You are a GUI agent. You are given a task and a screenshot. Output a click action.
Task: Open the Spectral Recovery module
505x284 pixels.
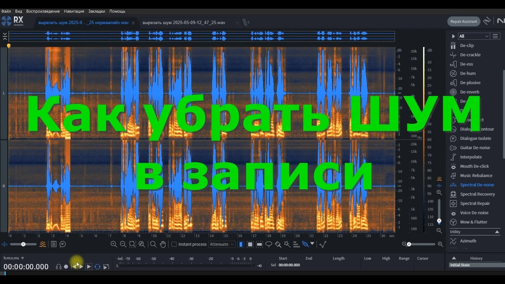(477, 194)
